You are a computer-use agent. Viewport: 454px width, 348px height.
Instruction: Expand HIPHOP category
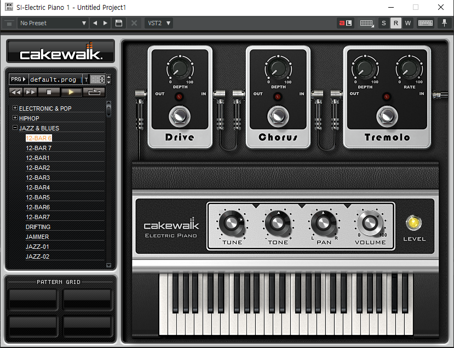coord(15,118)
